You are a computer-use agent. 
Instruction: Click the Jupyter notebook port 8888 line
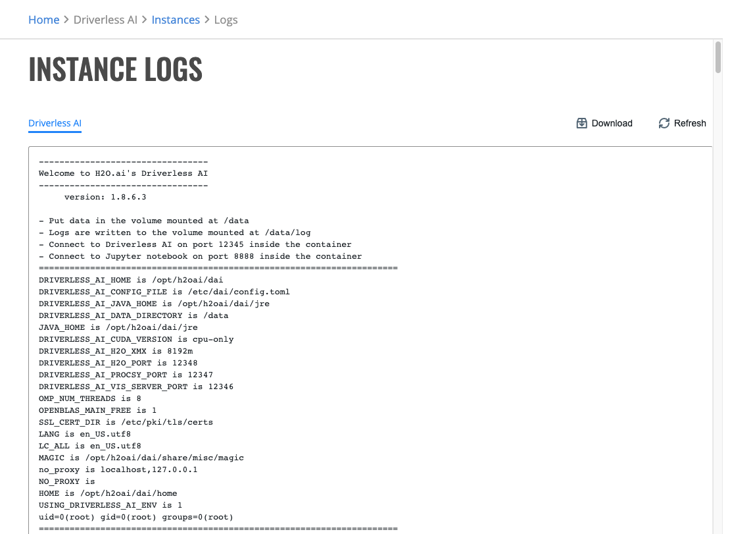[200, 256]
